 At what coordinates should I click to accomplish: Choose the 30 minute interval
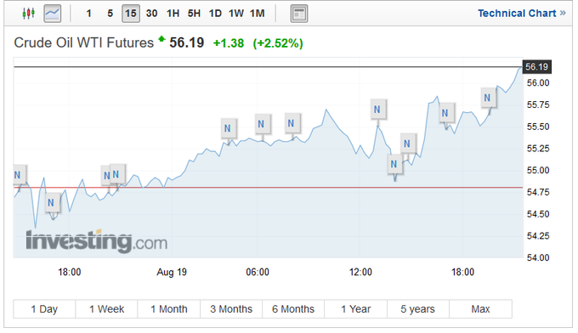click(151, 14)
